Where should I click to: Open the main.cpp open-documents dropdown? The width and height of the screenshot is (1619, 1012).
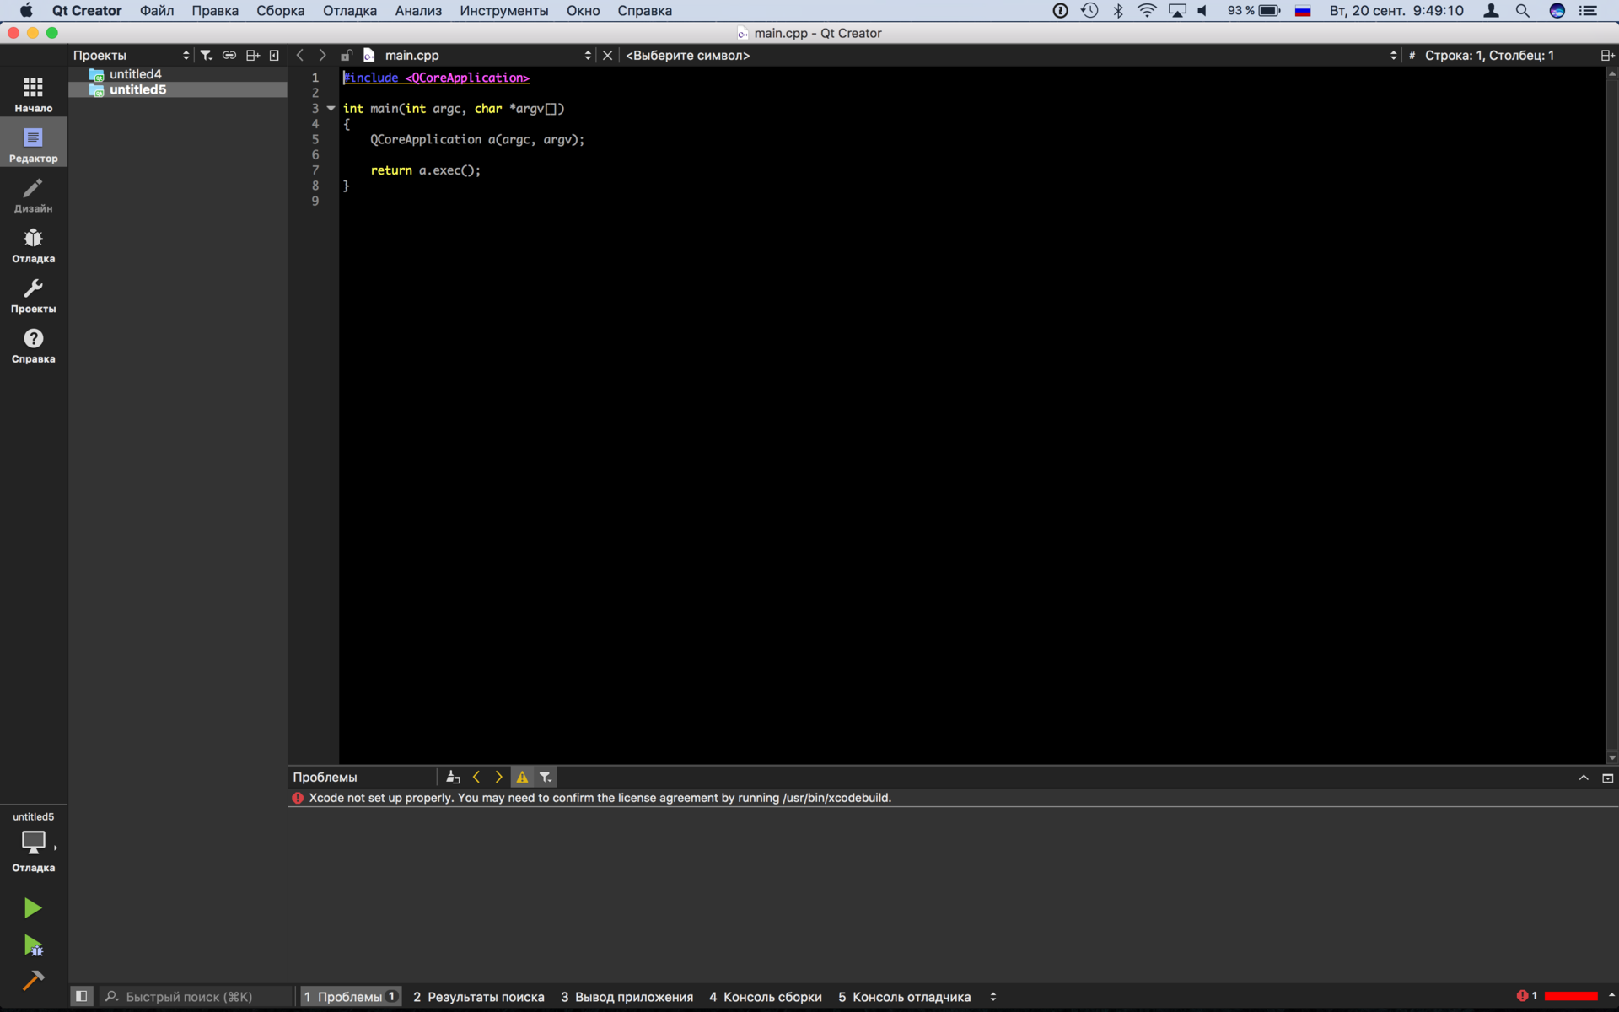[488, 55]
